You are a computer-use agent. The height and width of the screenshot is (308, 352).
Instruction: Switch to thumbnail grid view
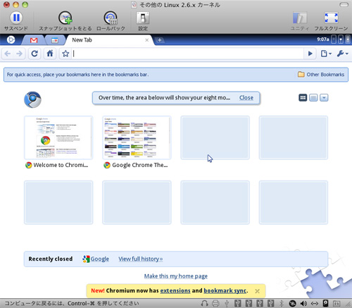coord(303,97)
